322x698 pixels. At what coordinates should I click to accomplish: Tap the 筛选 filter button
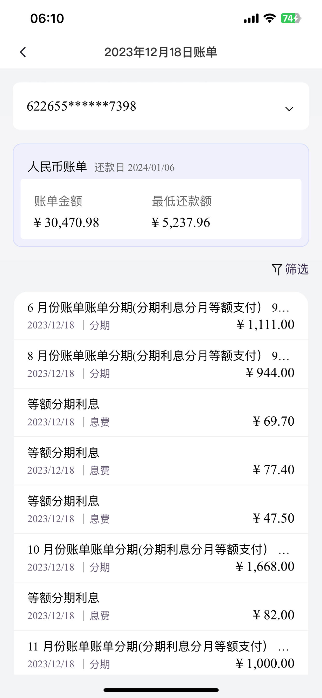tap(290, 269)
